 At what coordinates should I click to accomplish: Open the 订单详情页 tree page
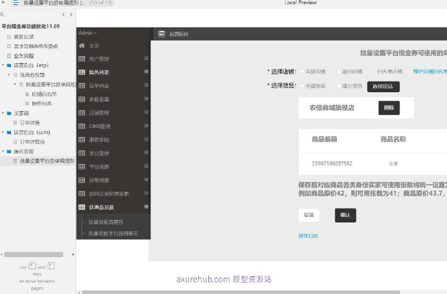coord(32,142)
